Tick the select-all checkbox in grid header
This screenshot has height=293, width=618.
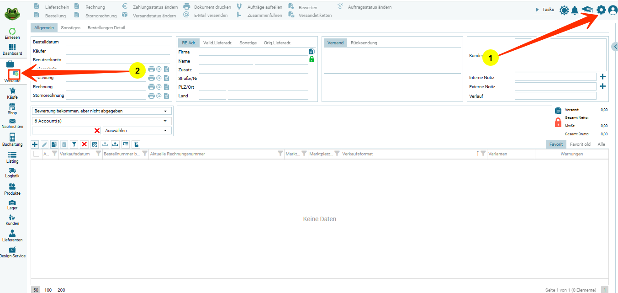[36, 154]
